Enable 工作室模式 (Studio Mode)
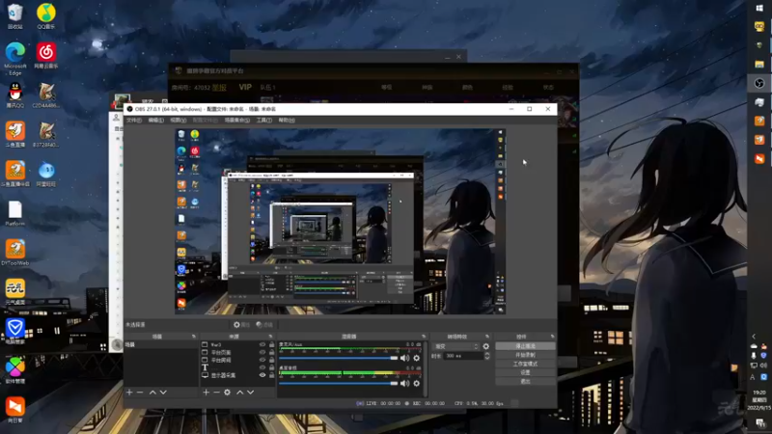 (x=525, y=365)
